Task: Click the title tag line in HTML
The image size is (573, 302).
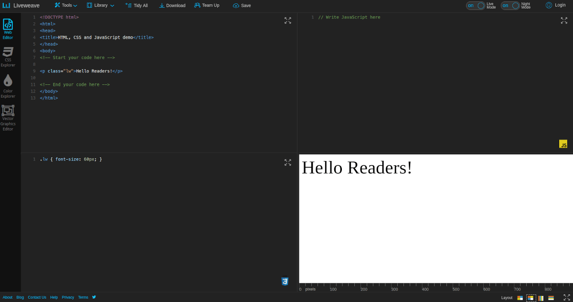Action: coord(97,37)
